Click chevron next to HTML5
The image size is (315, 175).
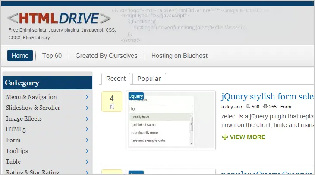point(87,129)
